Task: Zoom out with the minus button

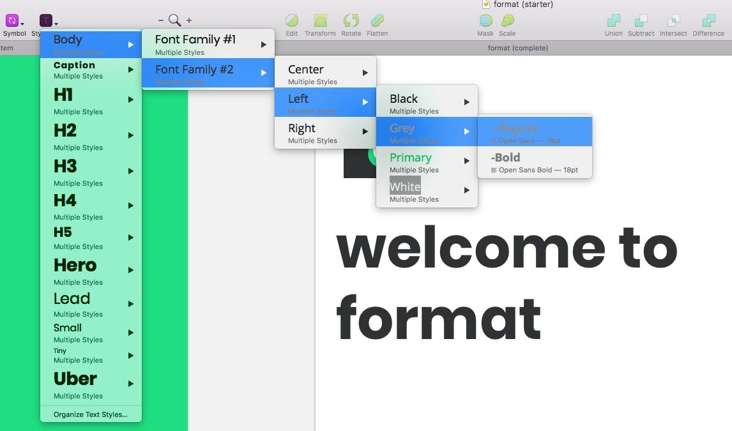Action: tap(160, 20)
